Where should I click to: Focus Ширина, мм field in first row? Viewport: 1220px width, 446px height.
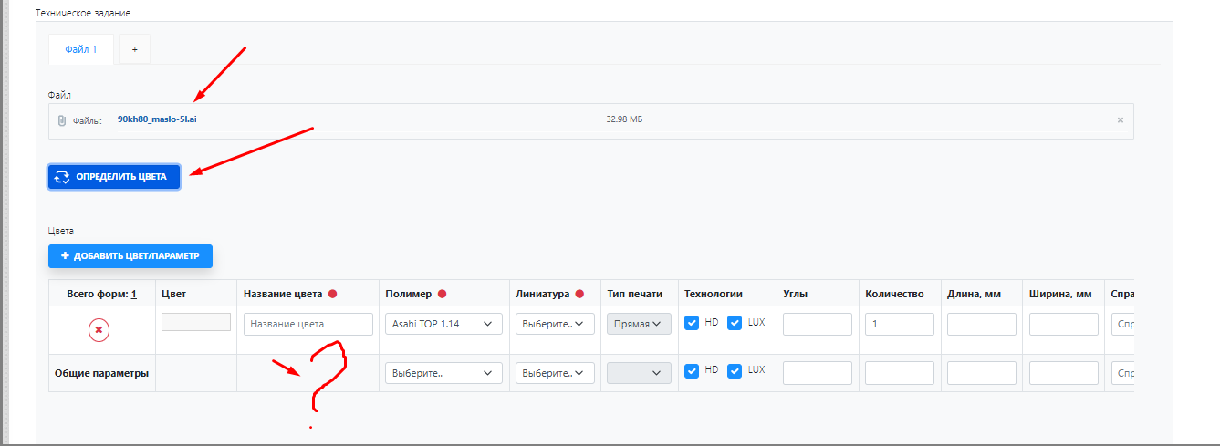1064,324
